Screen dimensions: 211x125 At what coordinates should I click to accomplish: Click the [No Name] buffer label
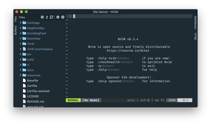pyautogui.click(x=91, y=100)
